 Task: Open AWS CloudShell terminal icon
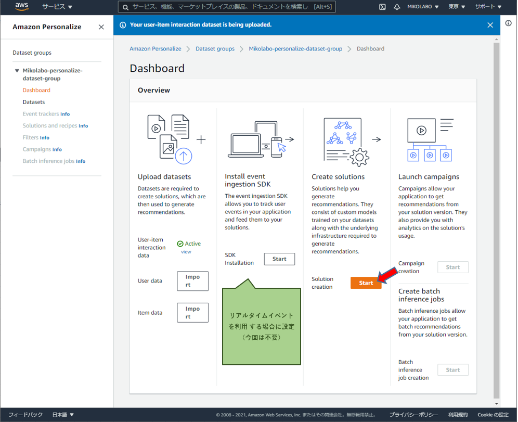click(x=382, y=7)
